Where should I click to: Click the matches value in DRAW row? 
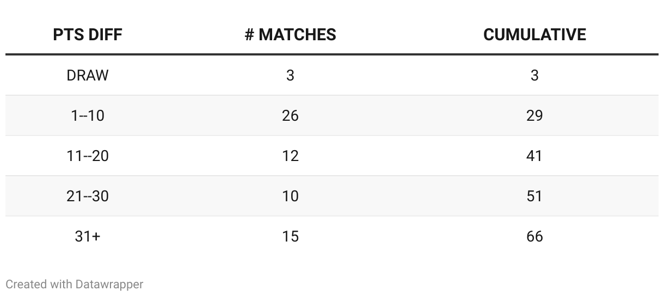click(x=290, y=75)
